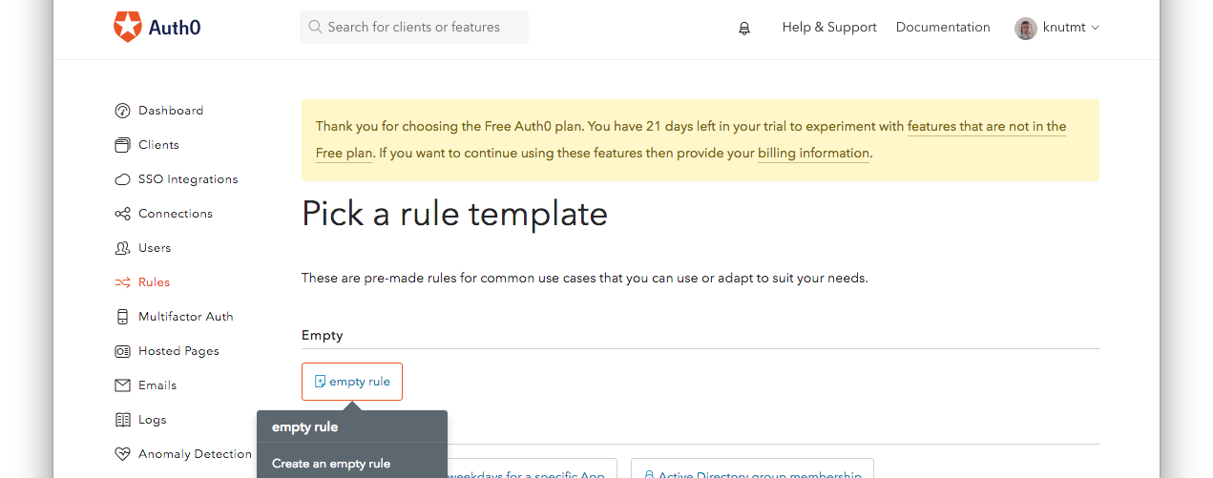Viewport: 1213px width, 478px height.
Task: Follow the features not in Free plan link
Action: coord(987,127)
